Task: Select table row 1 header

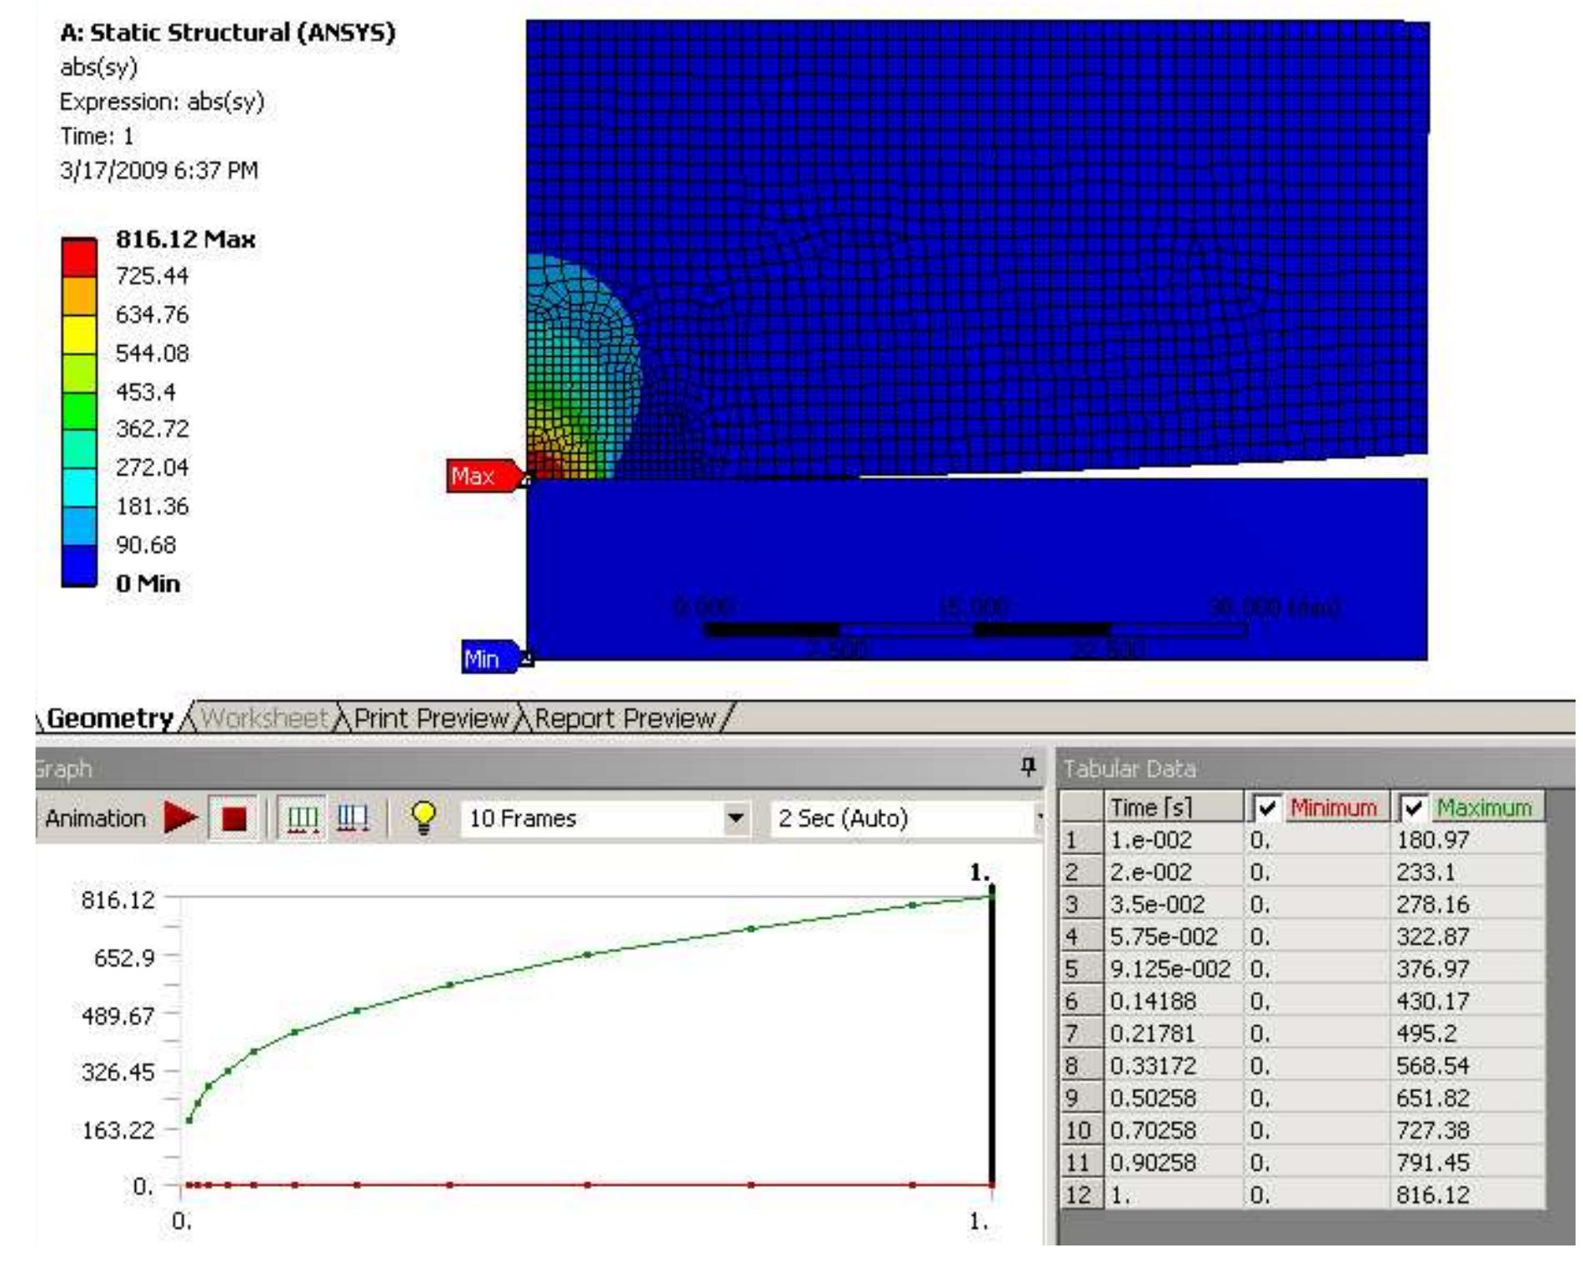Action: pyautogui.click(x=1081, y=839)
